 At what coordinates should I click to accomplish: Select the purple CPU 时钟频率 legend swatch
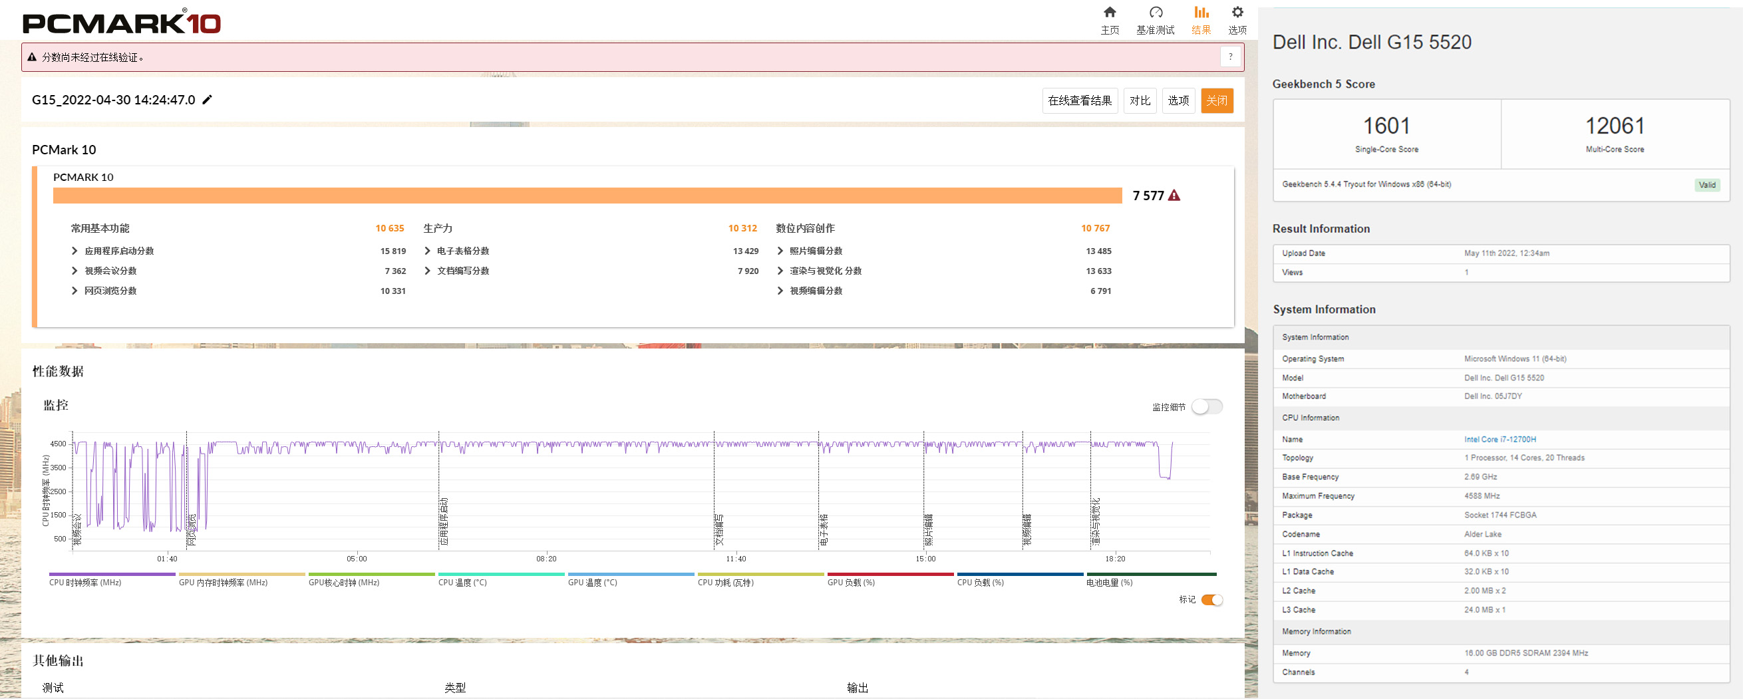coord(112,575)
